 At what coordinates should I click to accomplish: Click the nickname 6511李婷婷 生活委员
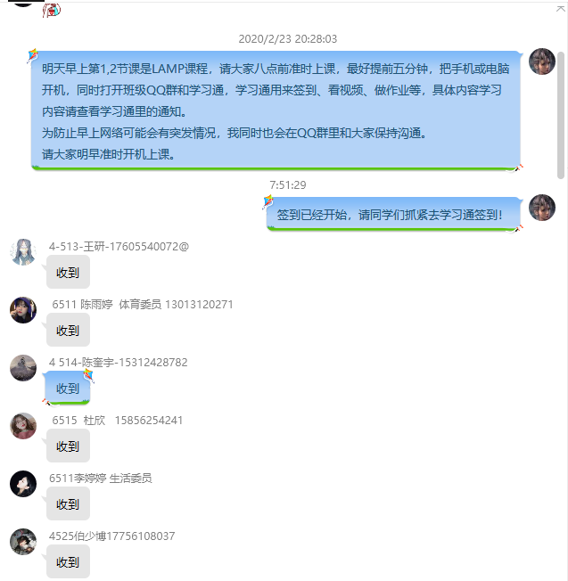pyautogui.click(x=101, y=478)
